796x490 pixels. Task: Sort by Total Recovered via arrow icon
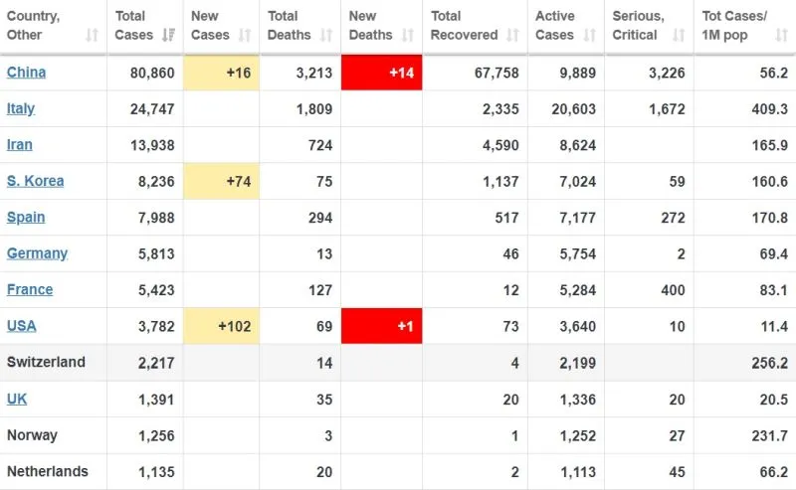pyautogui.click(x=513, y=36)
